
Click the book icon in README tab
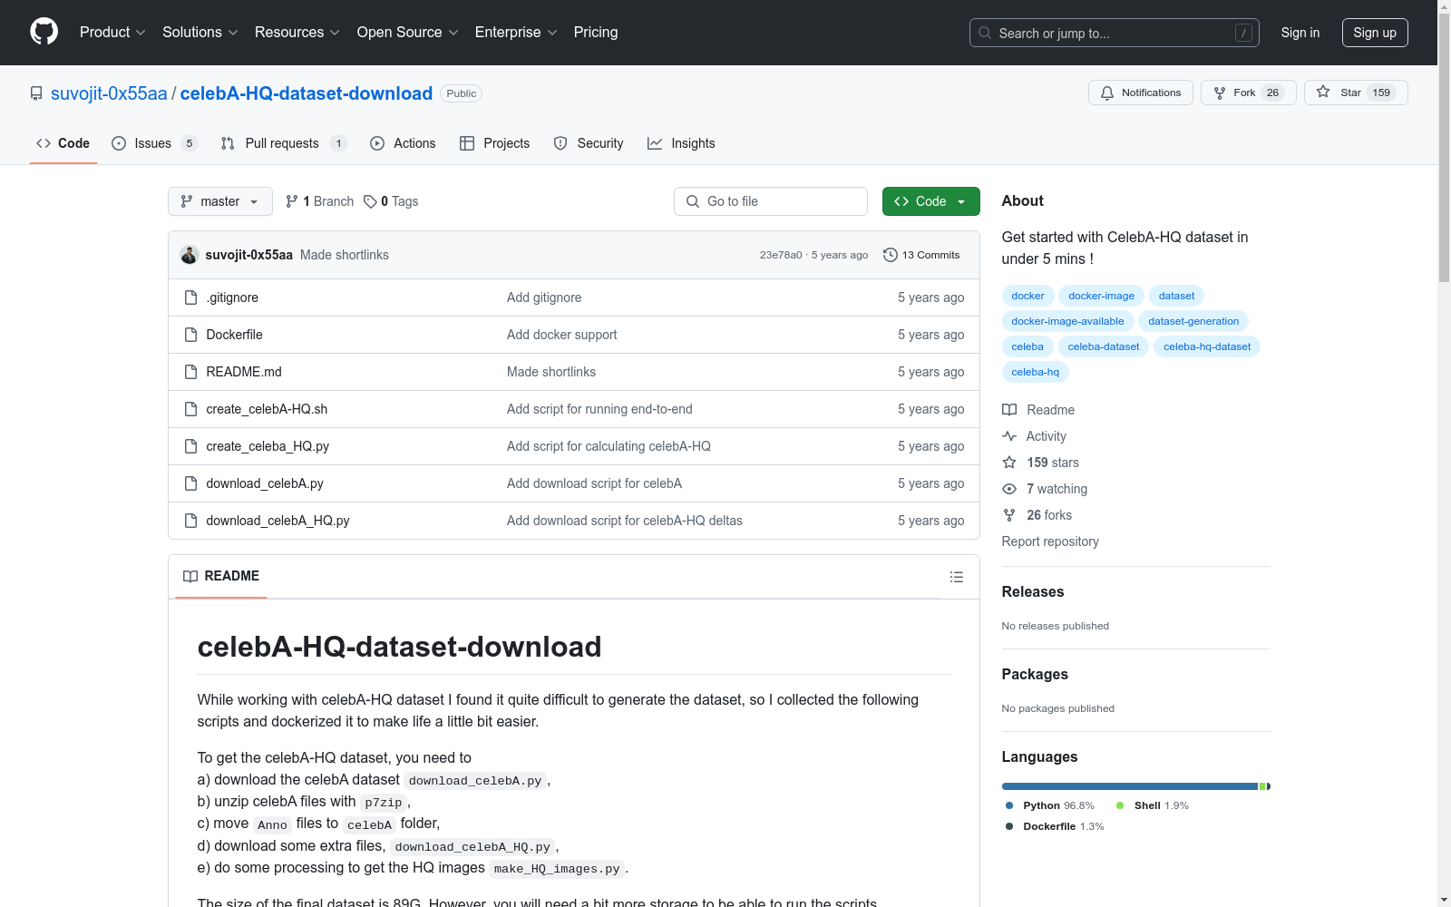coord(190,576)
